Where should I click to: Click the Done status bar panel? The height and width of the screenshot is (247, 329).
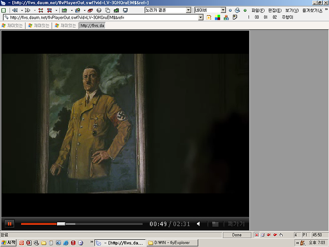click(x=237, y=235)
